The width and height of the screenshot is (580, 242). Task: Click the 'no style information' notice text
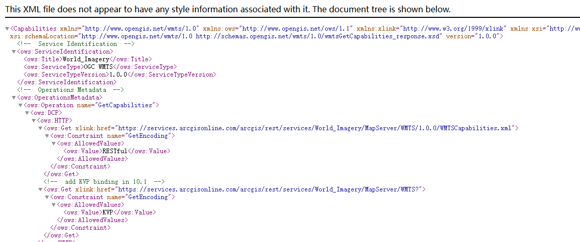click(x=228, y=9)
